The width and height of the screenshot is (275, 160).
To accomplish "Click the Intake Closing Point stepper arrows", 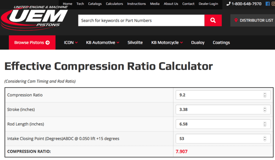I will click(264, 139).
